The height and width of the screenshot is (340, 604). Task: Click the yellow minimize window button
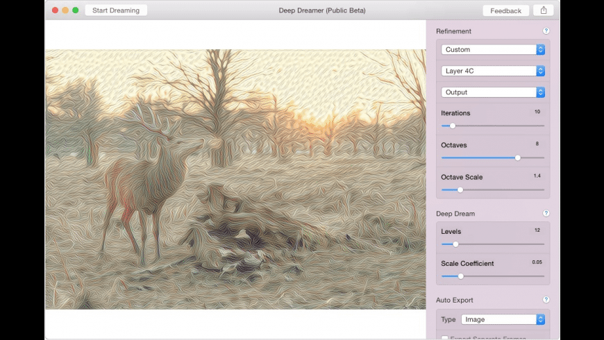coord(65,10)
